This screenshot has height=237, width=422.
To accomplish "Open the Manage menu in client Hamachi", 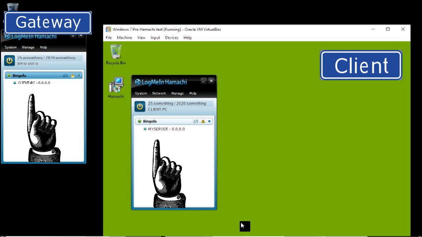I will (x=177, y=93).
